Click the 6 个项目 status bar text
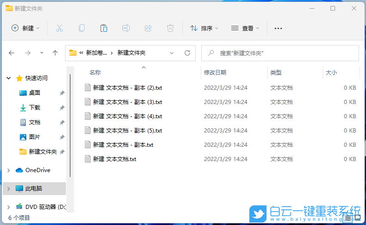 pyautogui.click(x=19, y=218)
